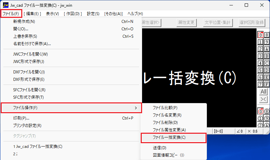Image resolution: width=270 pixels, height=160 pixels.
Task: Click the 属性変更 button
Action: click(187, 23)
